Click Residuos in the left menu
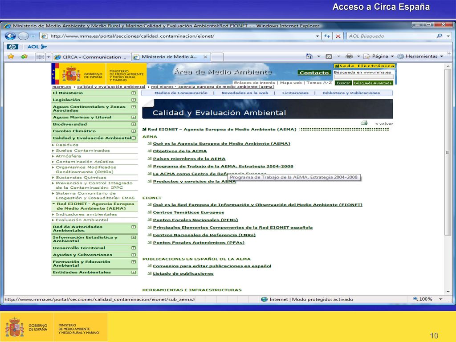This screenshot has height=342, width=456. (x=67, y=145)
